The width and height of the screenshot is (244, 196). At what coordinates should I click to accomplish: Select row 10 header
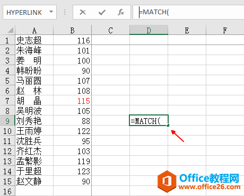(7, 131)
